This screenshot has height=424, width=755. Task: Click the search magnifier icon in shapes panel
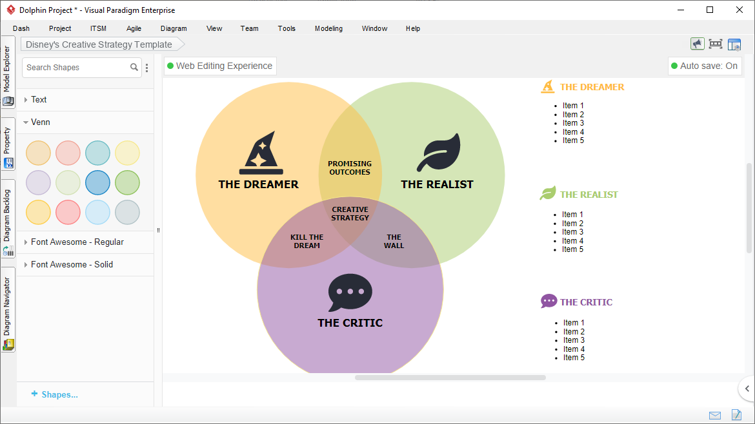[134, 67]
